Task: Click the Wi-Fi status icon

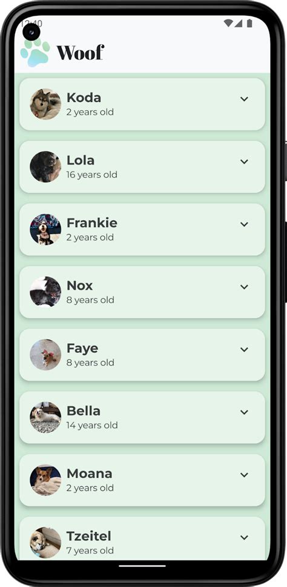Action: tap(228, 23)
